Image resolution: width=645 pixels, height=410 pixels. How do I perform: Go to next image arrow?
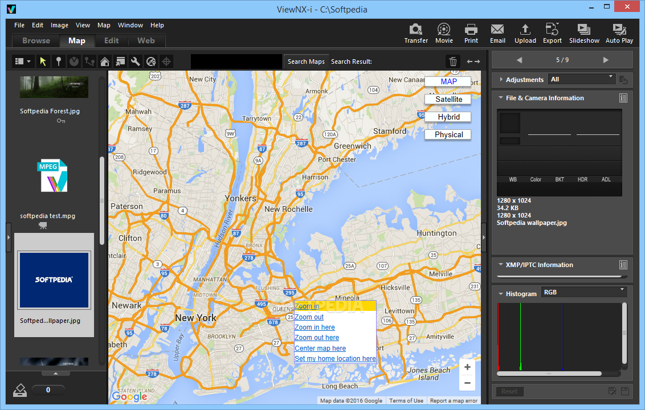(606, 60)
